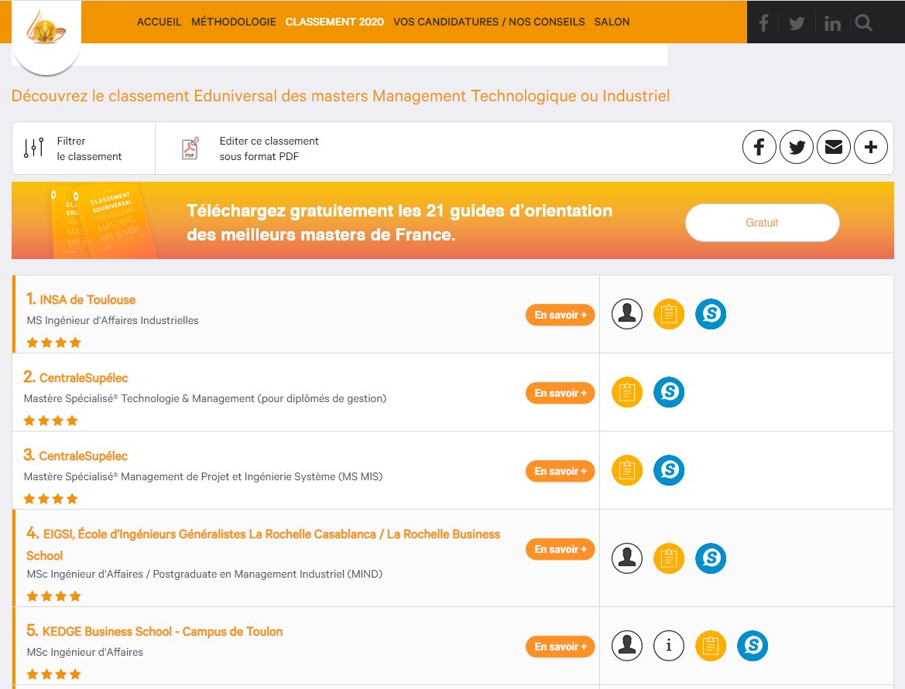Screen dimensions: 905x689
Task: Click clipboard icon for CentraleSupélec Technologie & Management
Action: click(627, 392)
